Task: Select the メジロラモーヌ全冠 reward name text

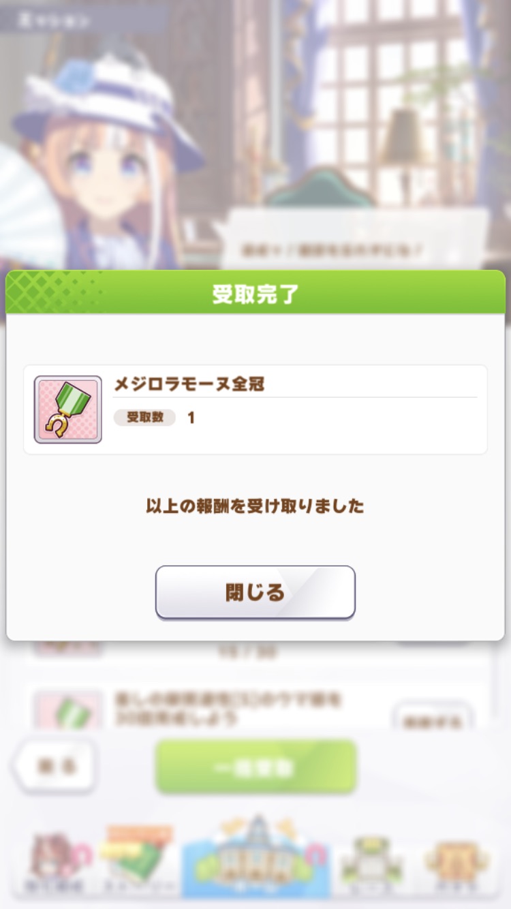Action: tap(189, 384)
